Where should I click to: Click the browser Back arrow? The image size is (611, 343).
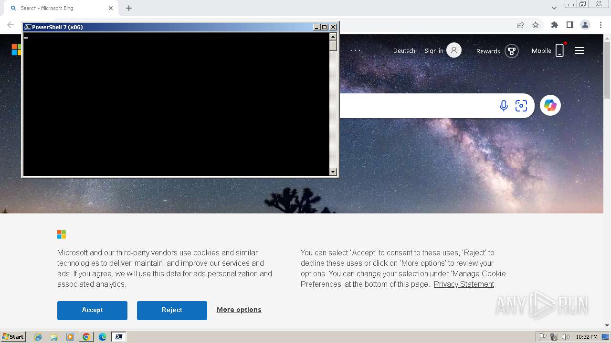(x=11, y=25)
